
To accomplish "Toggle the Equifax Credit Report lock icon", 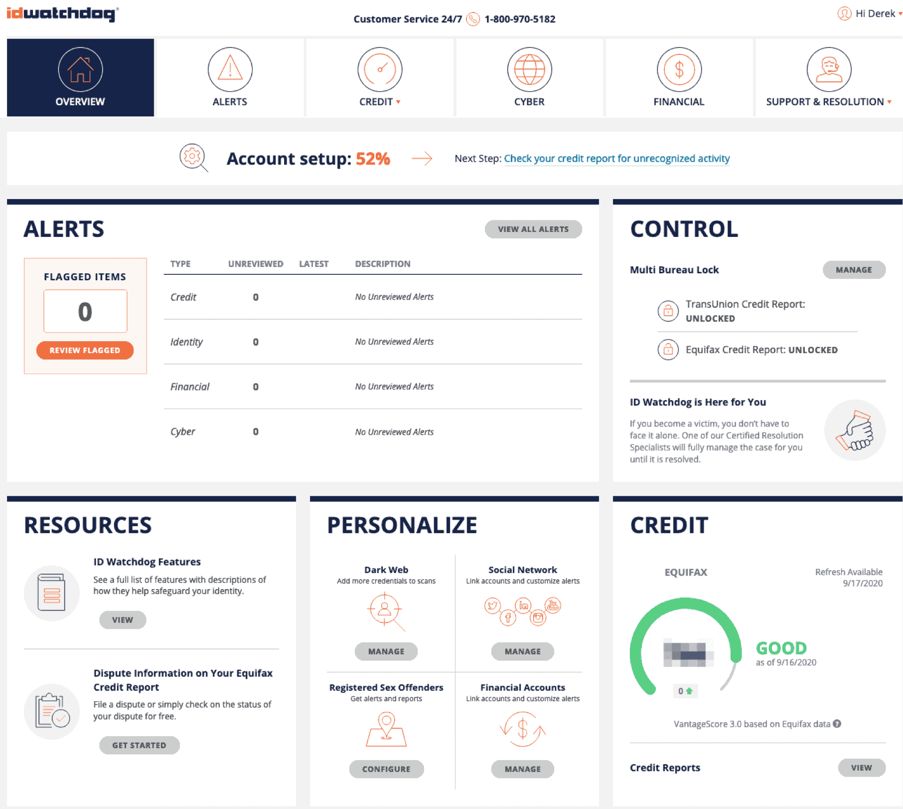I will tap(668, 350).
